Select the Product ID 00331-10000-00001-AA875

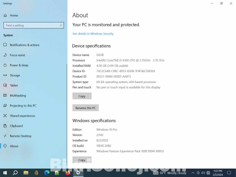coord(114,76)
